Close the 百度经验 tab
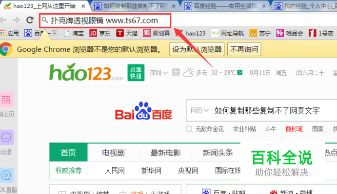Screen dimensions: 337x194 tap(264, 6)
